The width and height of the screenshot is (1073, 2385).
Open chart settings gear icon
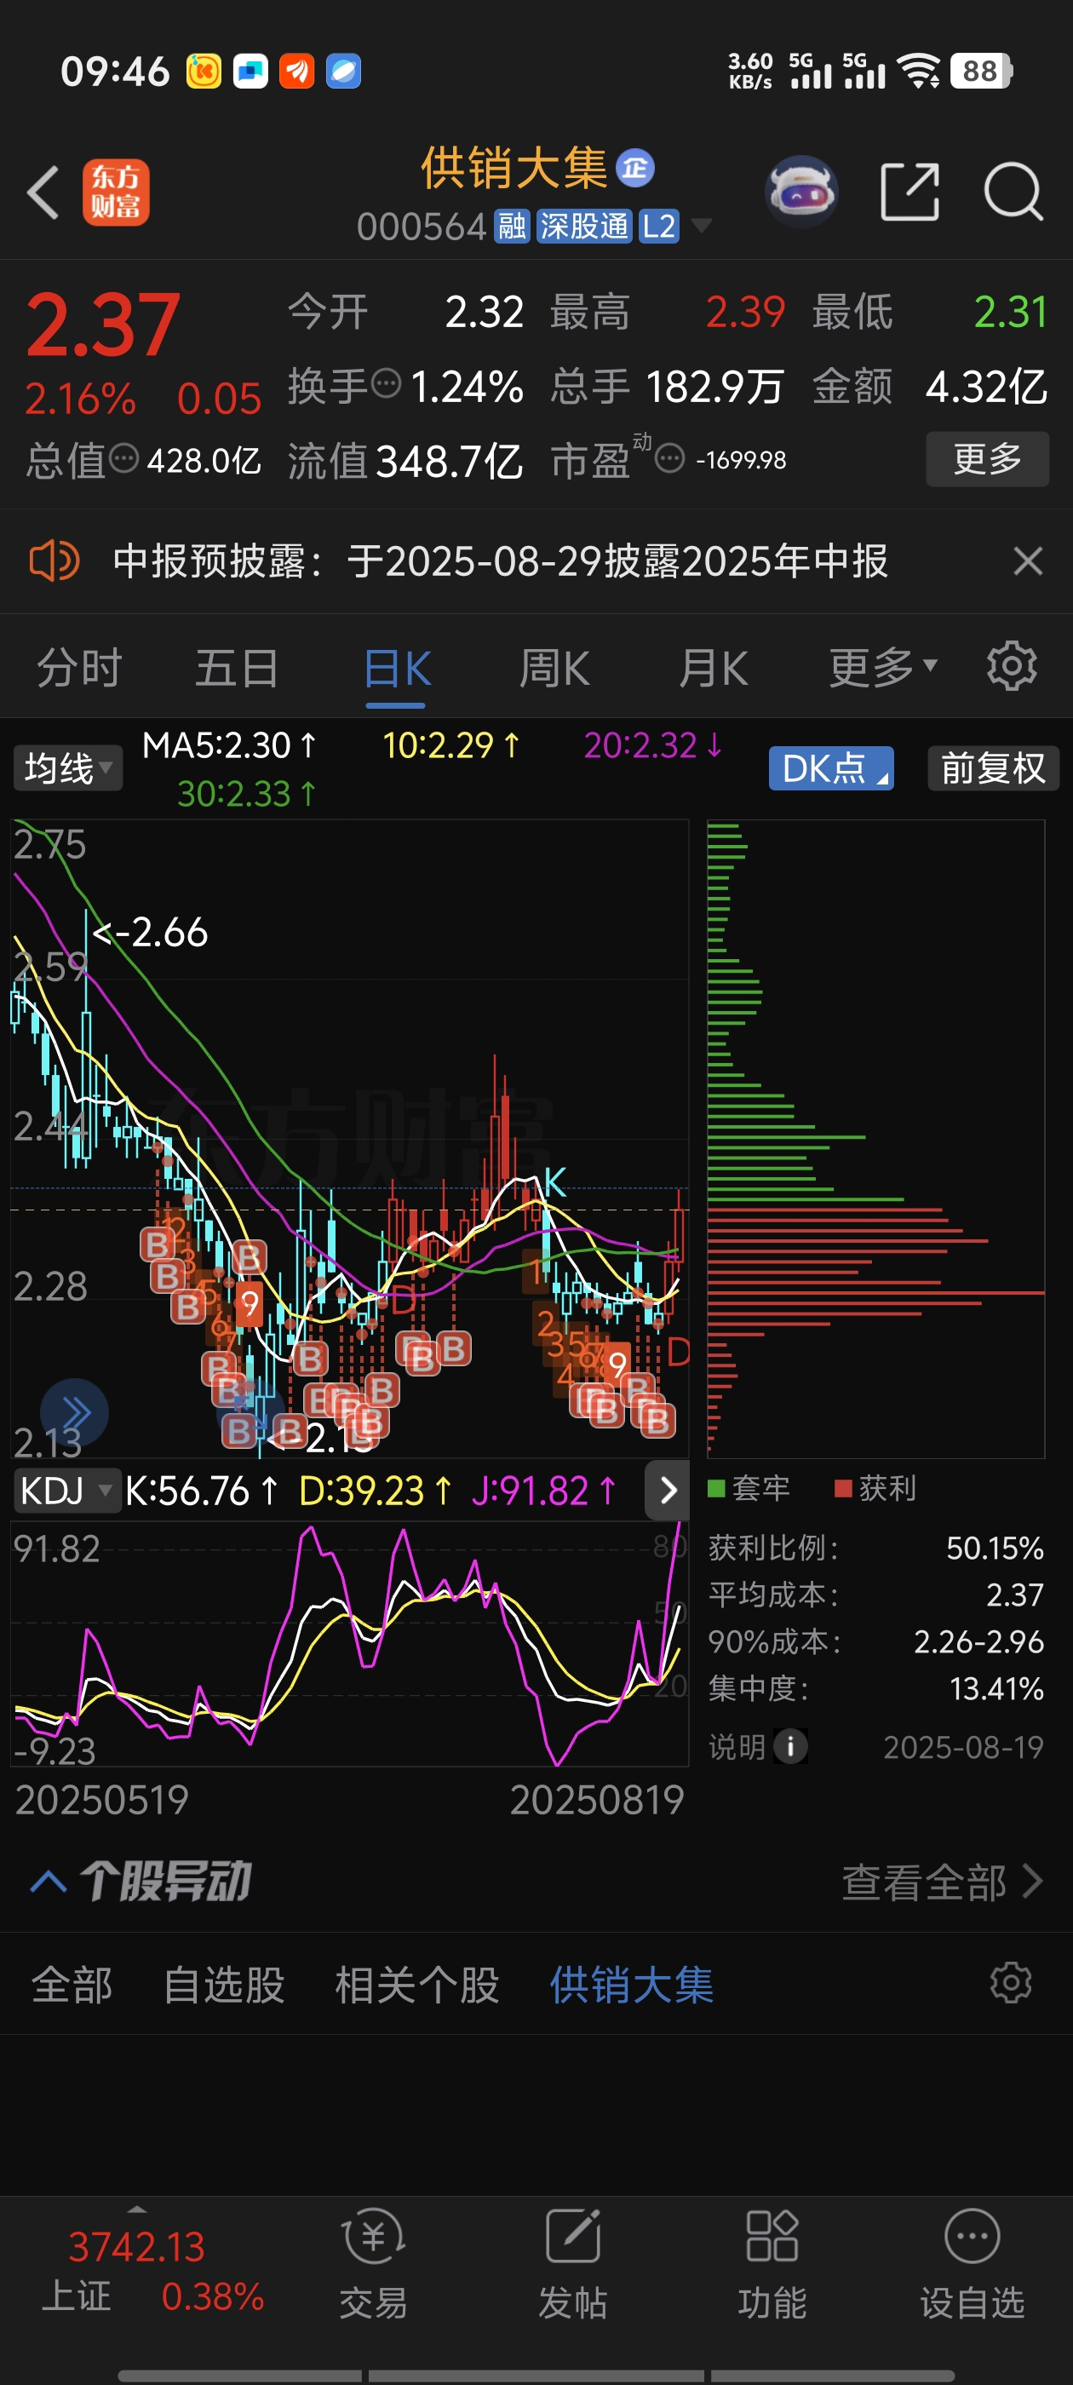[x=1011, y=666]
